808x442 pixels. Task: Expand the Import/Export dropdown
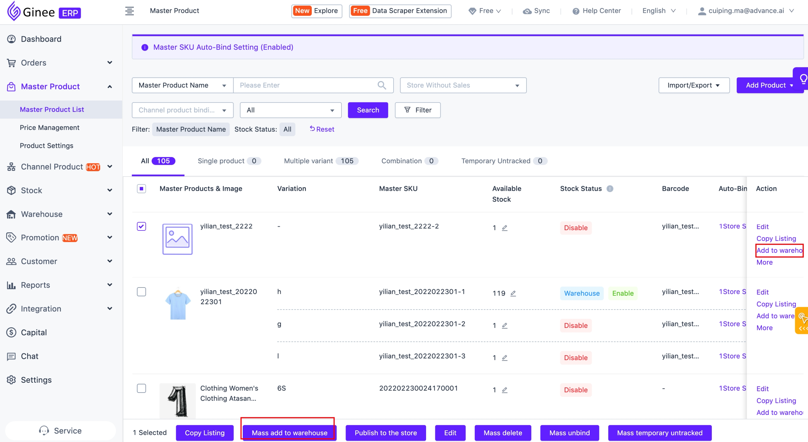pyautogui.click(x=694, y=85)
